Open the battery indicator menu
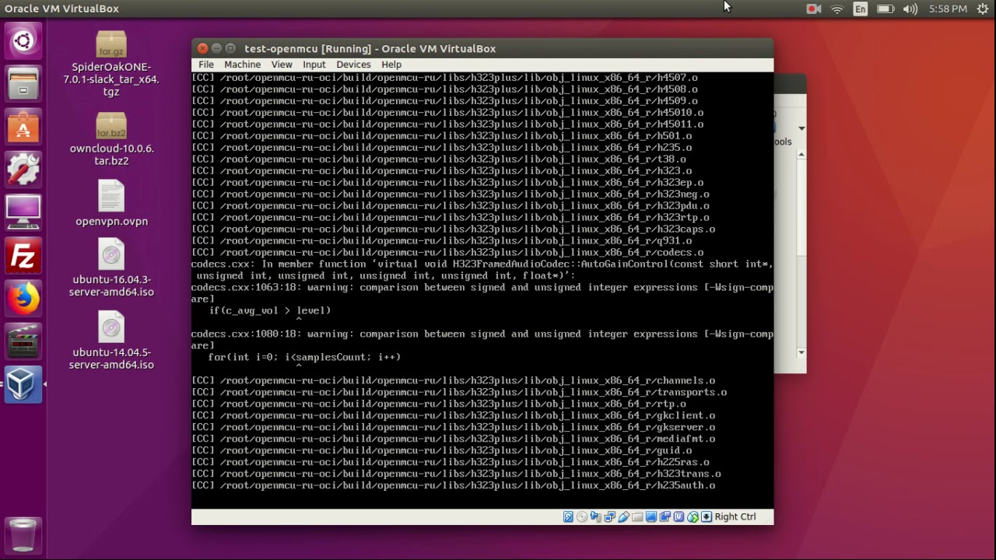 coord(886,9)
